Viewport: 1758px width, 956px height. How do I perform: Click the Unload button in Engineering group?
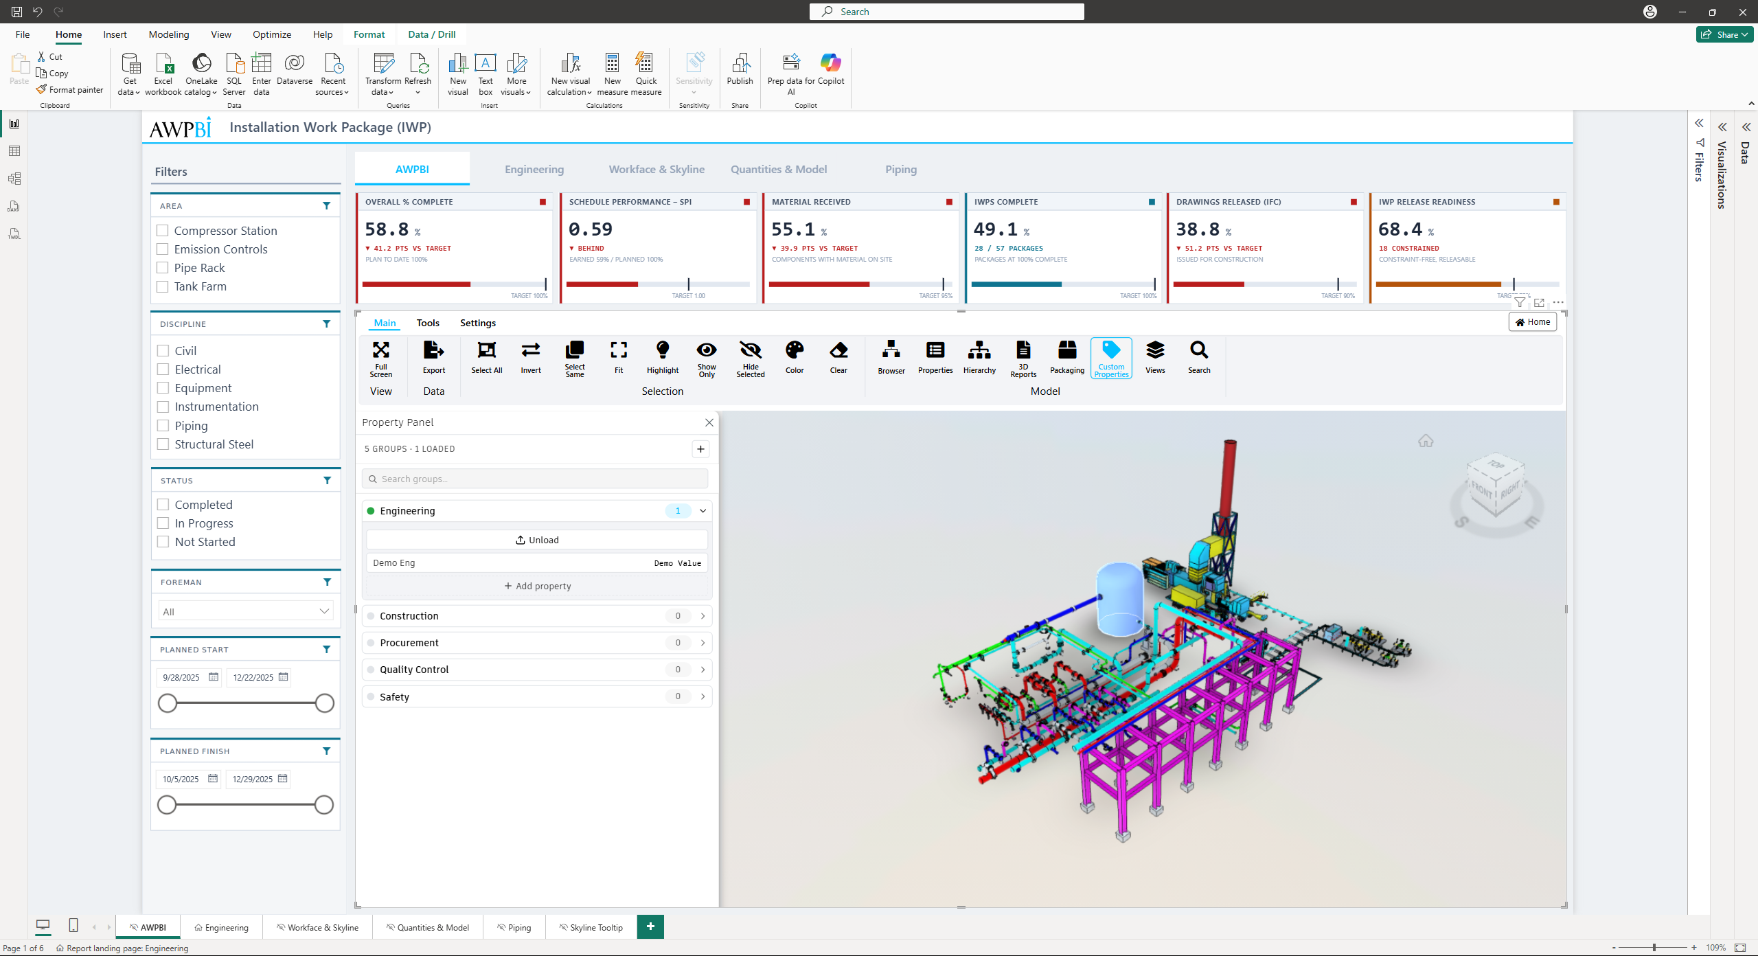click(537, 540)
